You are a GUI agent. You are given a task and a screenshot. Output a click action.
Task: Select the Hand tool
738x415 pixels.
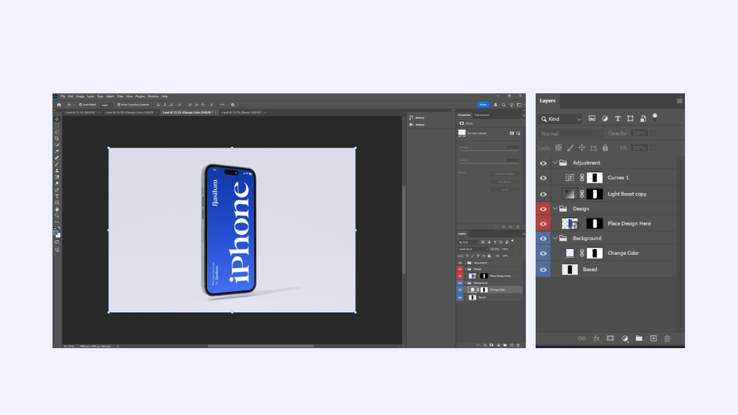57,209
